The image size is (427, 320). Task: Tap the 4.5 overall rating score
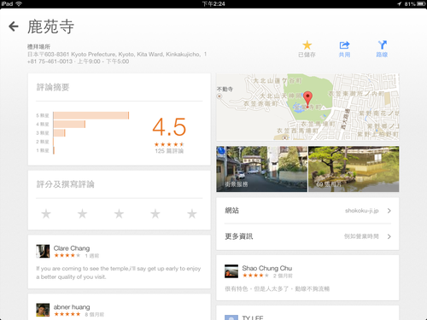169,127
